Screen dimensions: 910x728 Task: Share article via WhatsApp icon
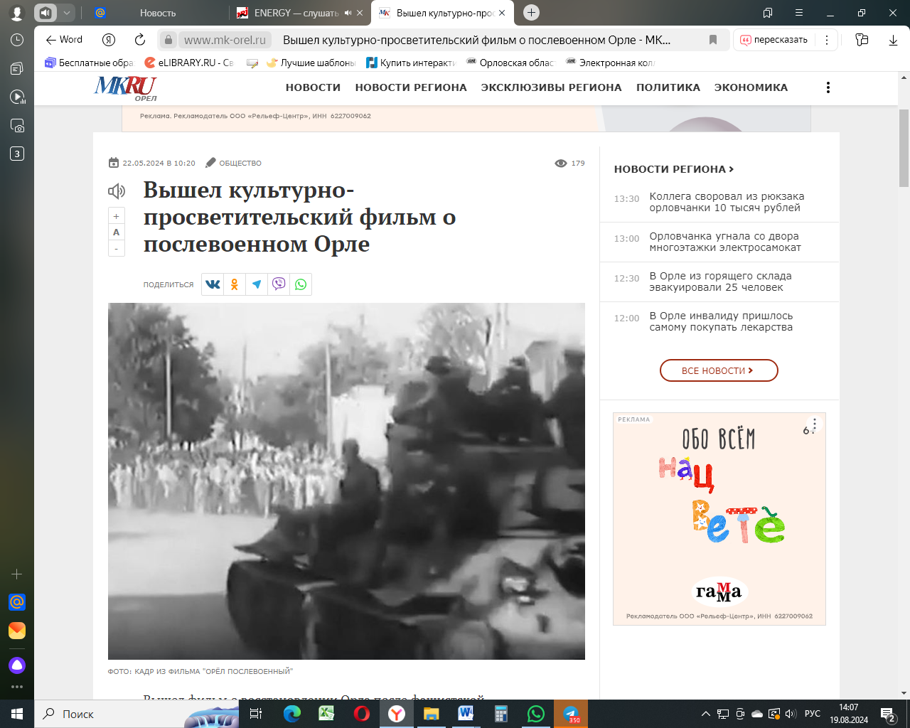click(x=301, y=284)
